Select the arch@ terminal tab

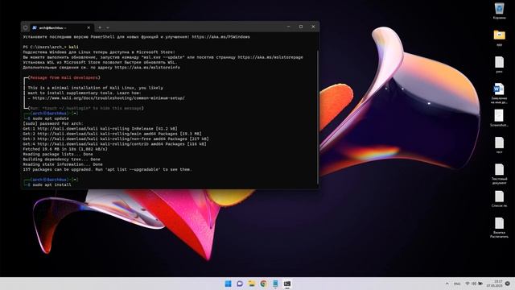[x=61, y=28]
